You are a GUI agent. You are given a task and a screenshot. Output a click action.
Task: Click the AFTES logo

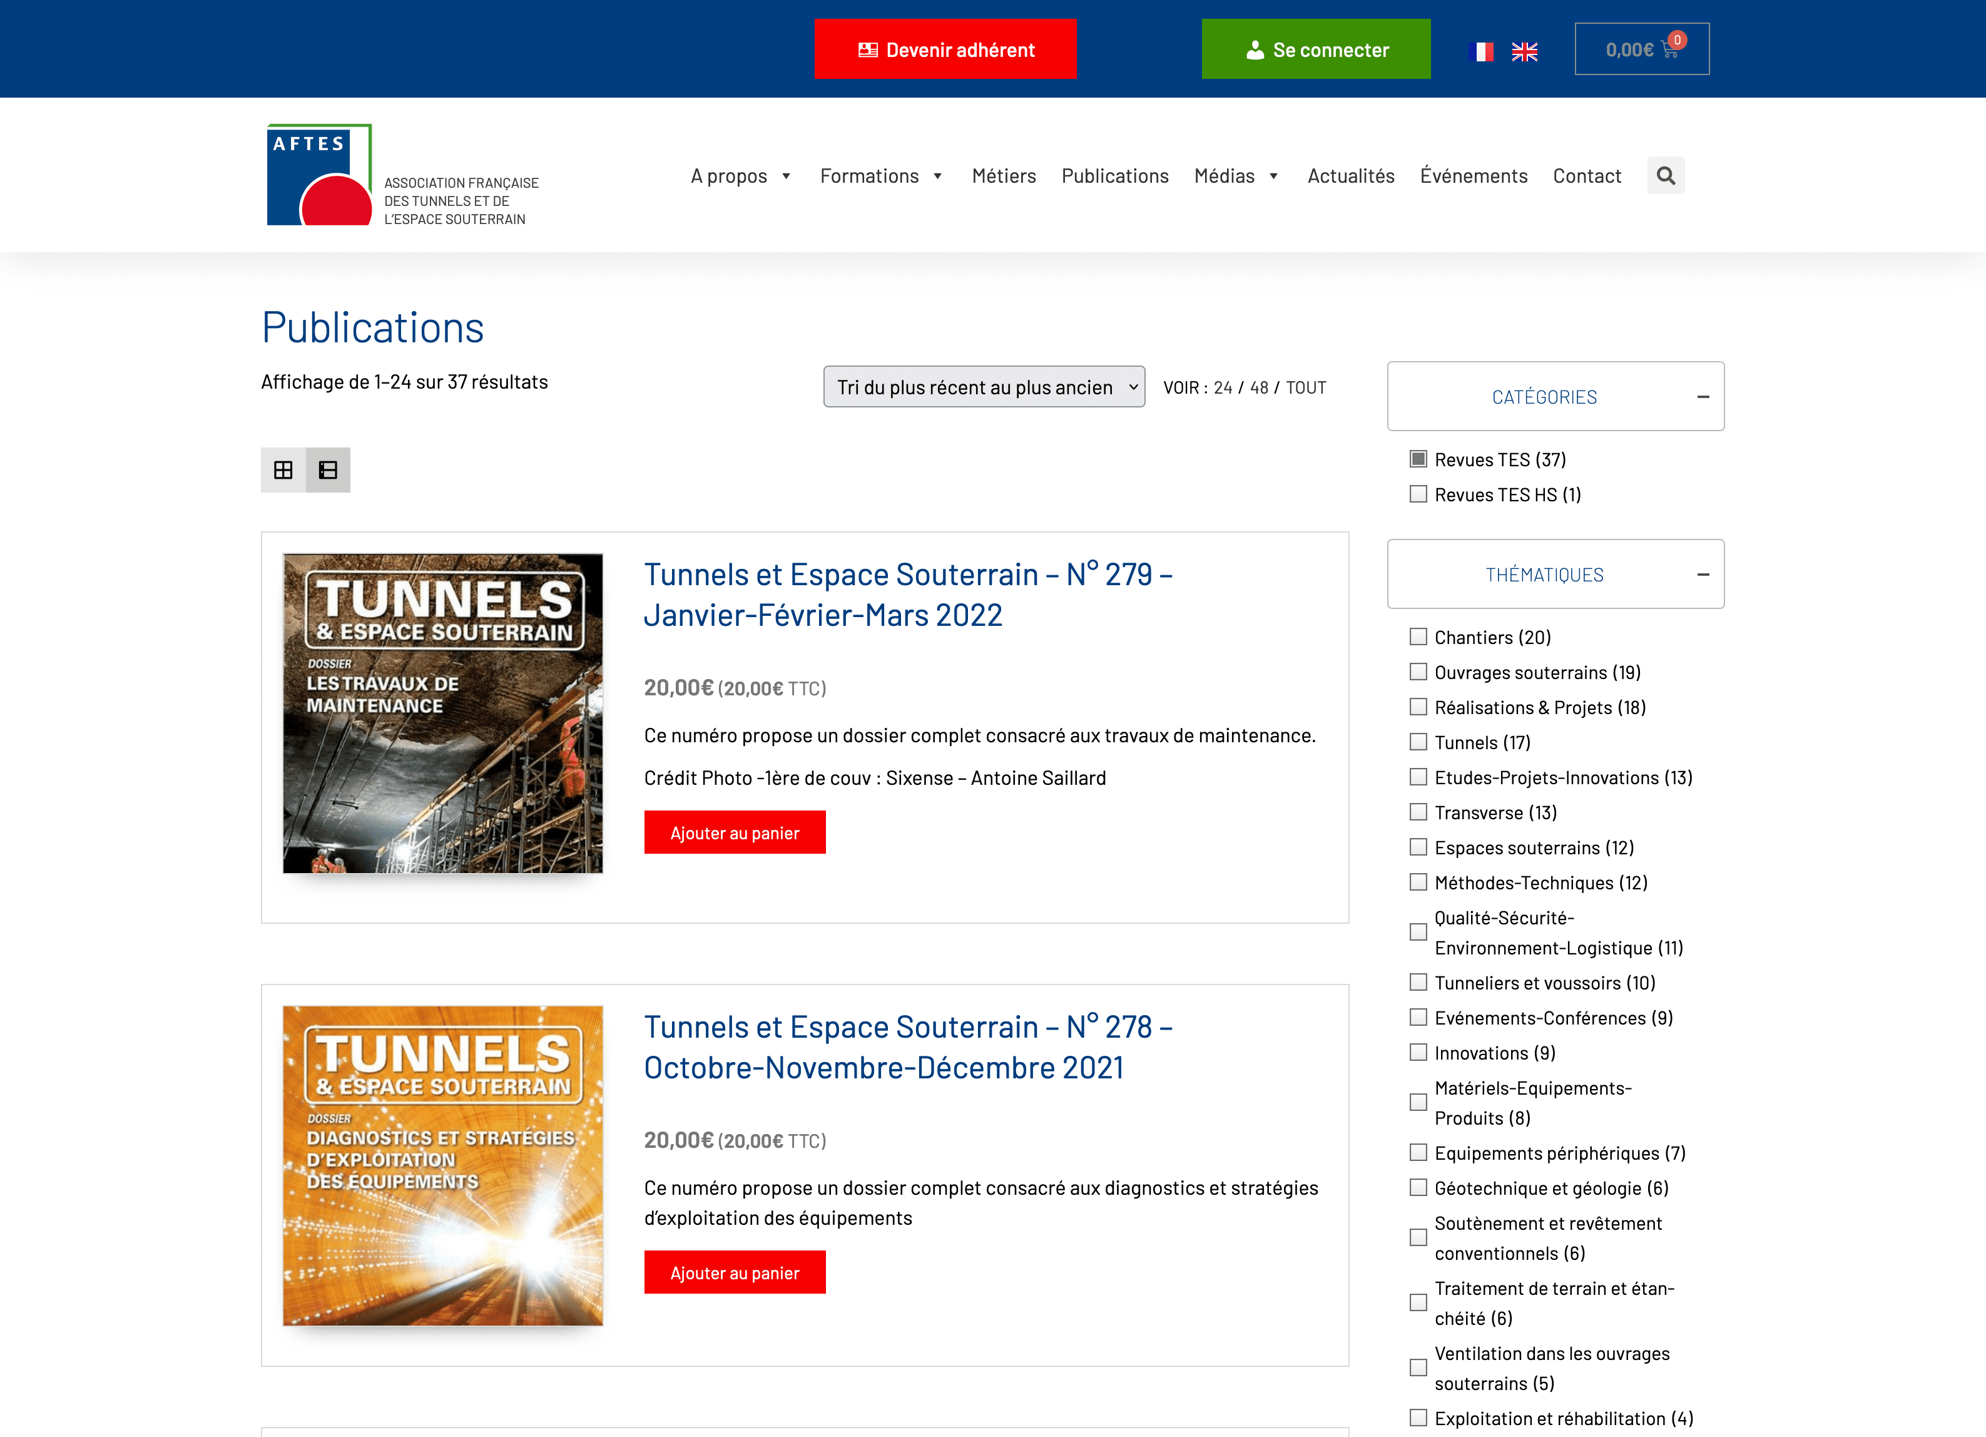tap(403, 175)
